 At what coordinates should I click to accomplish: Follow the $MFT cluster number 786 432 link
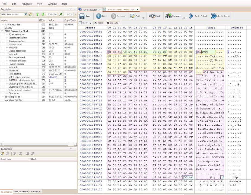pyautogui.click(x=53, y=77)
